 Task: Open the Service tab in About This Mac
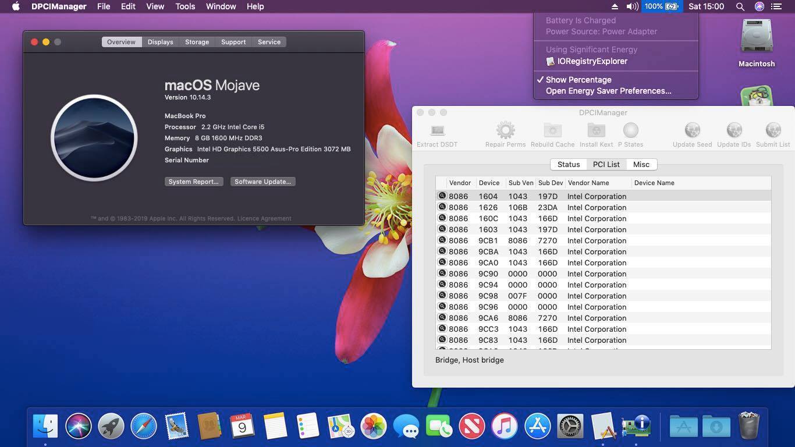tap(269, 42)
